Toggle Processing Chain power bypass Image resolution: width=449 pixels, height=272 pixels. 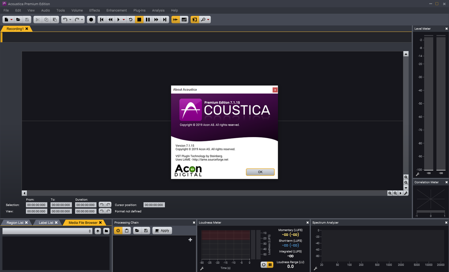(x=118, y=231)
